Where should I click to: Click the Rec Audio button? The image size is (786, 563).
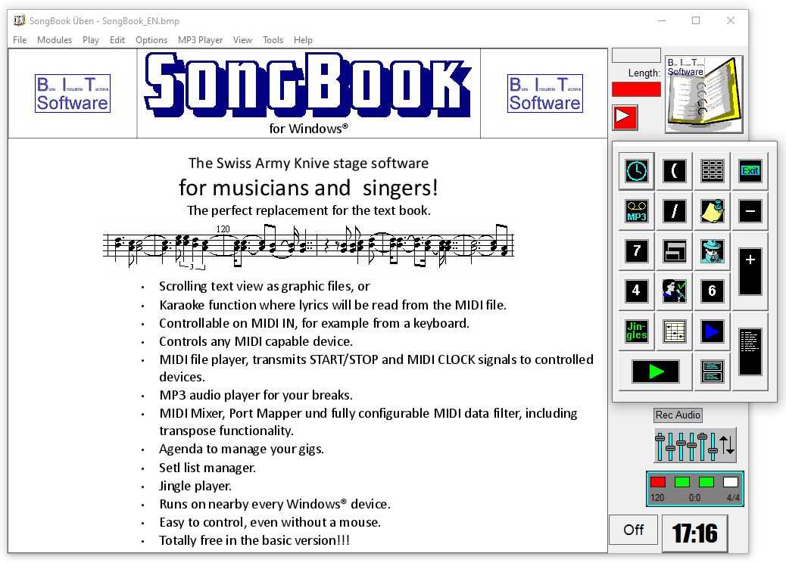click(x=678, y=415)
